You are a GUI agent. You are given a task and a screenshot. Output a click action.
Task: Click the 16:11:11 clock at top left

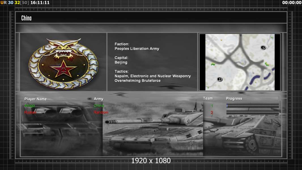(40, 3)
